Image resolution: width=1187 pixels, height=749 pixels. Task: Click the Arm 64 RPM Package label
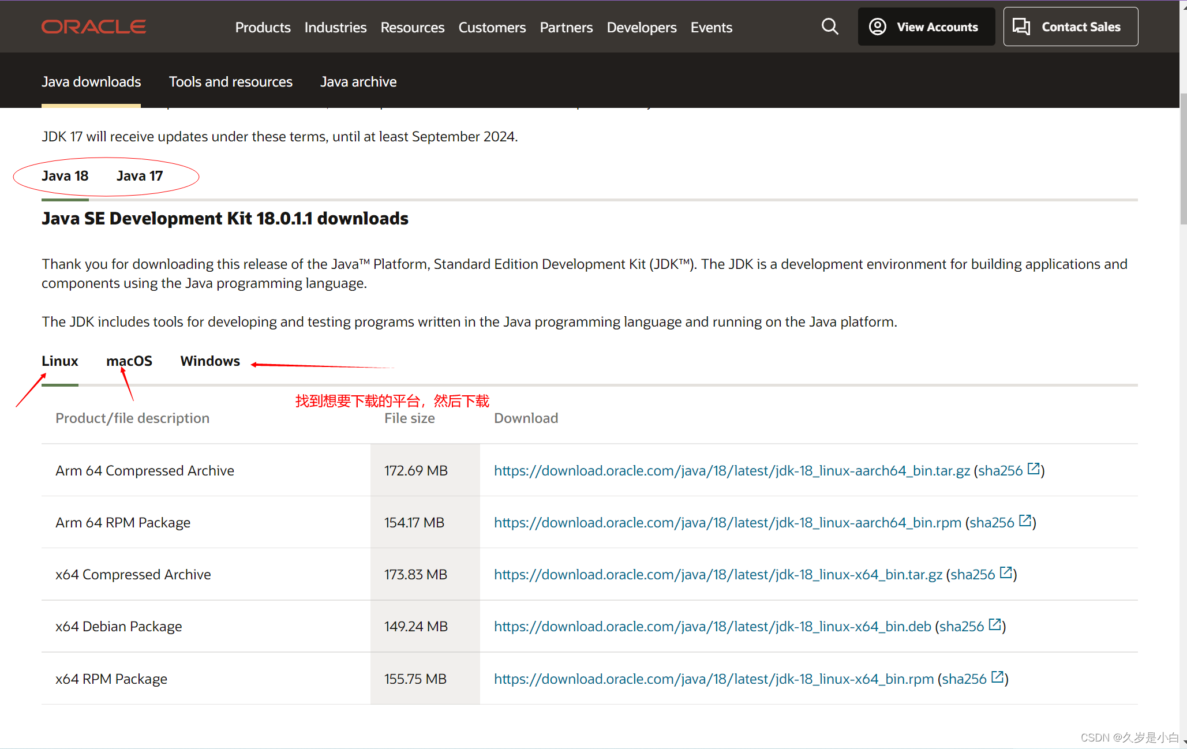point(123,522)
